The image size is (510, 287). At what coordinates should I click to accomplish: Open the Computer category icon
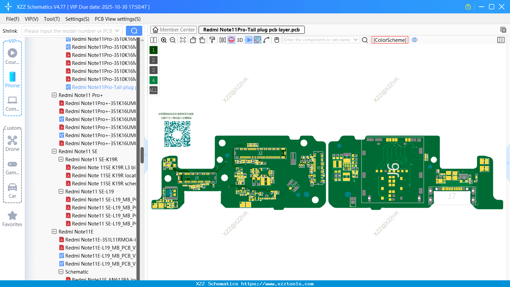click(x=12, y=103)
